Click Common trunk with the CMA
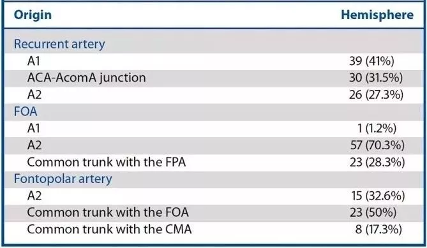 tap(109, 230)
